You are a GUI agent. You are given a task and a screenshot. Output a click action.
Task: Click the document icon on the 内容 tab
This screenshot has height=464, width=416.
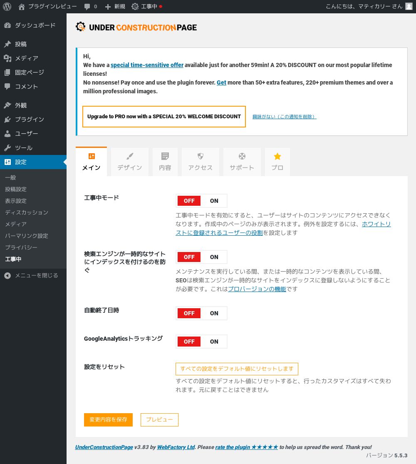coord(165,156)
